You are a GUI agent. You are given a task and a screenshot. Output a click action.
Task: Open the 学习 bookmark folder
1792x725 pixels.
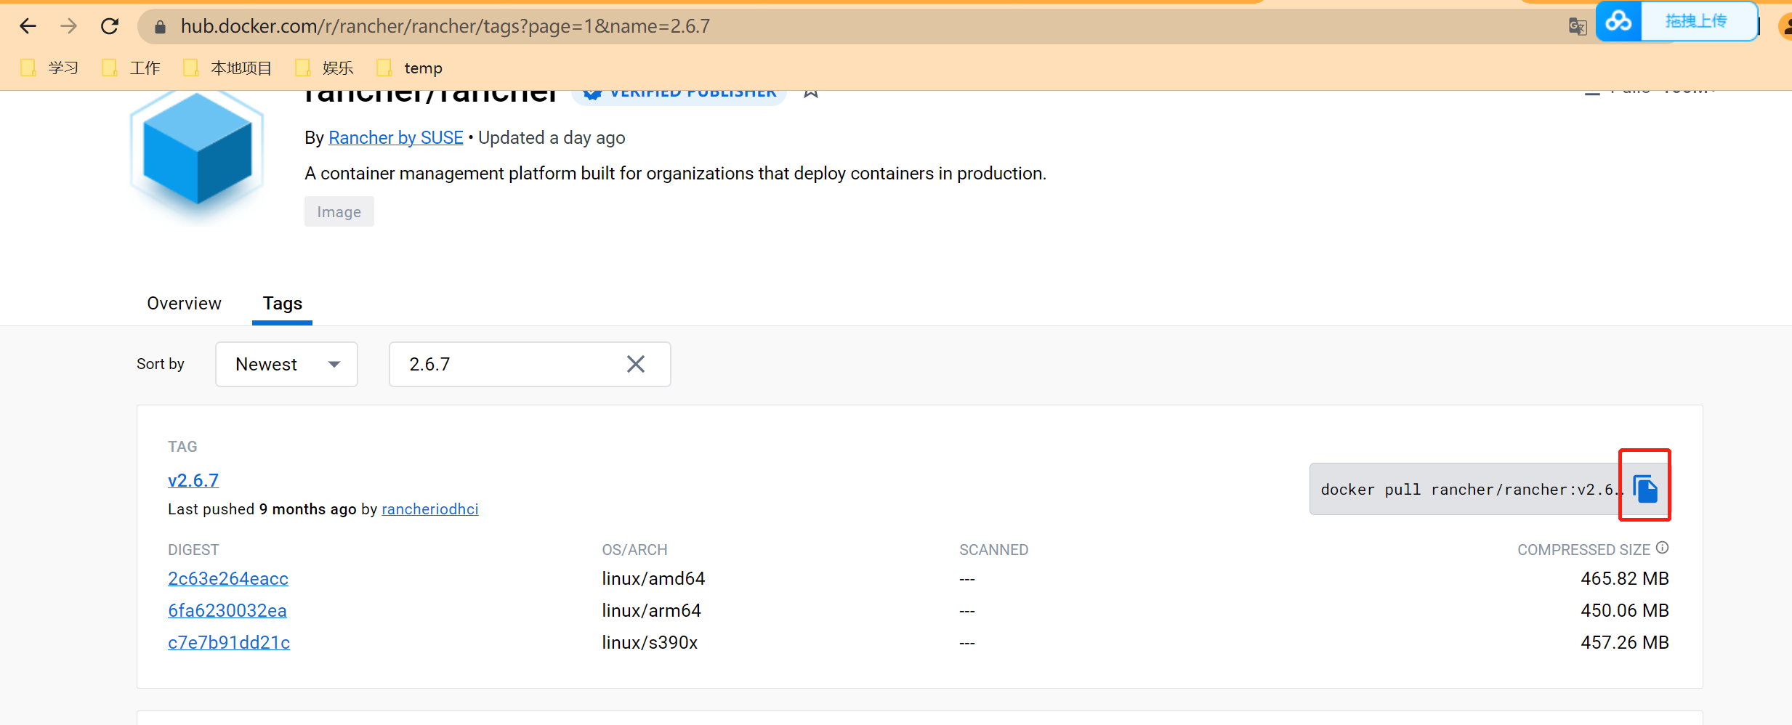[x=49, y=68]
